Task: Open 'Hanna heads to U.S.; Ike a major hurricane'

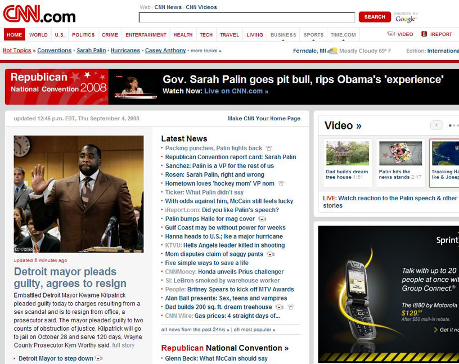Action: click(224, 236)
